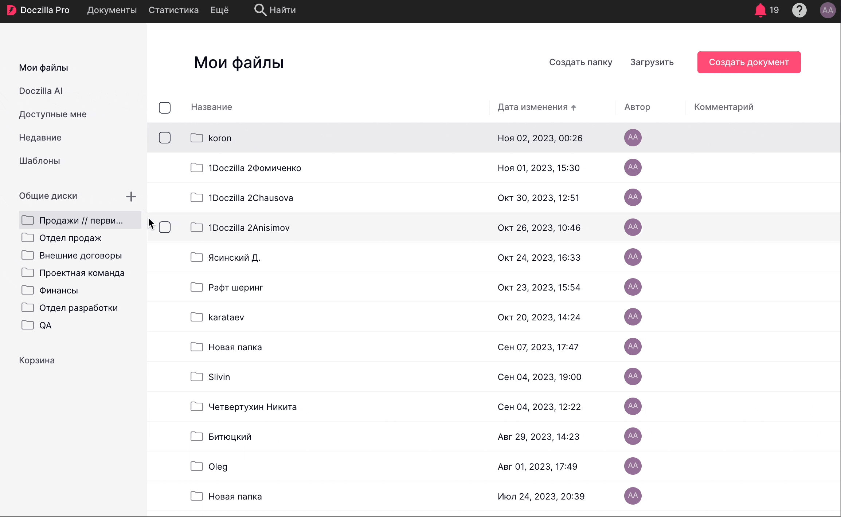Click date Сен 04, 2023, 12:22
Screen dimensions: 841x517
click(539, 407)
